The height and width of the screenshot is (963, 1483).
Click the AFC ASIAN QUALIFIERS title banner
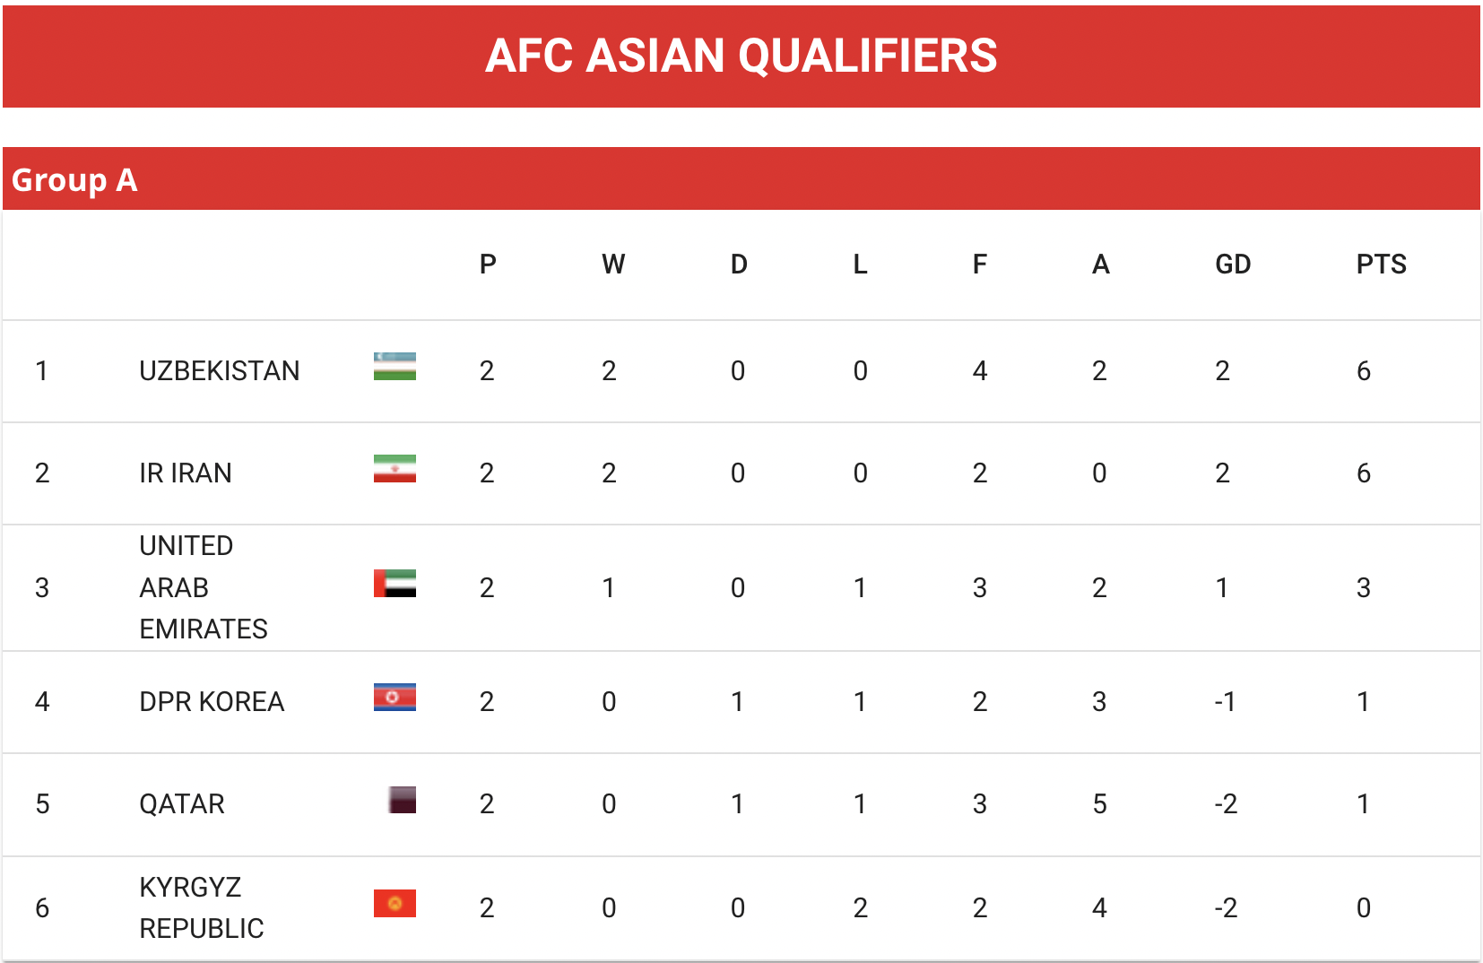(741, 56)
